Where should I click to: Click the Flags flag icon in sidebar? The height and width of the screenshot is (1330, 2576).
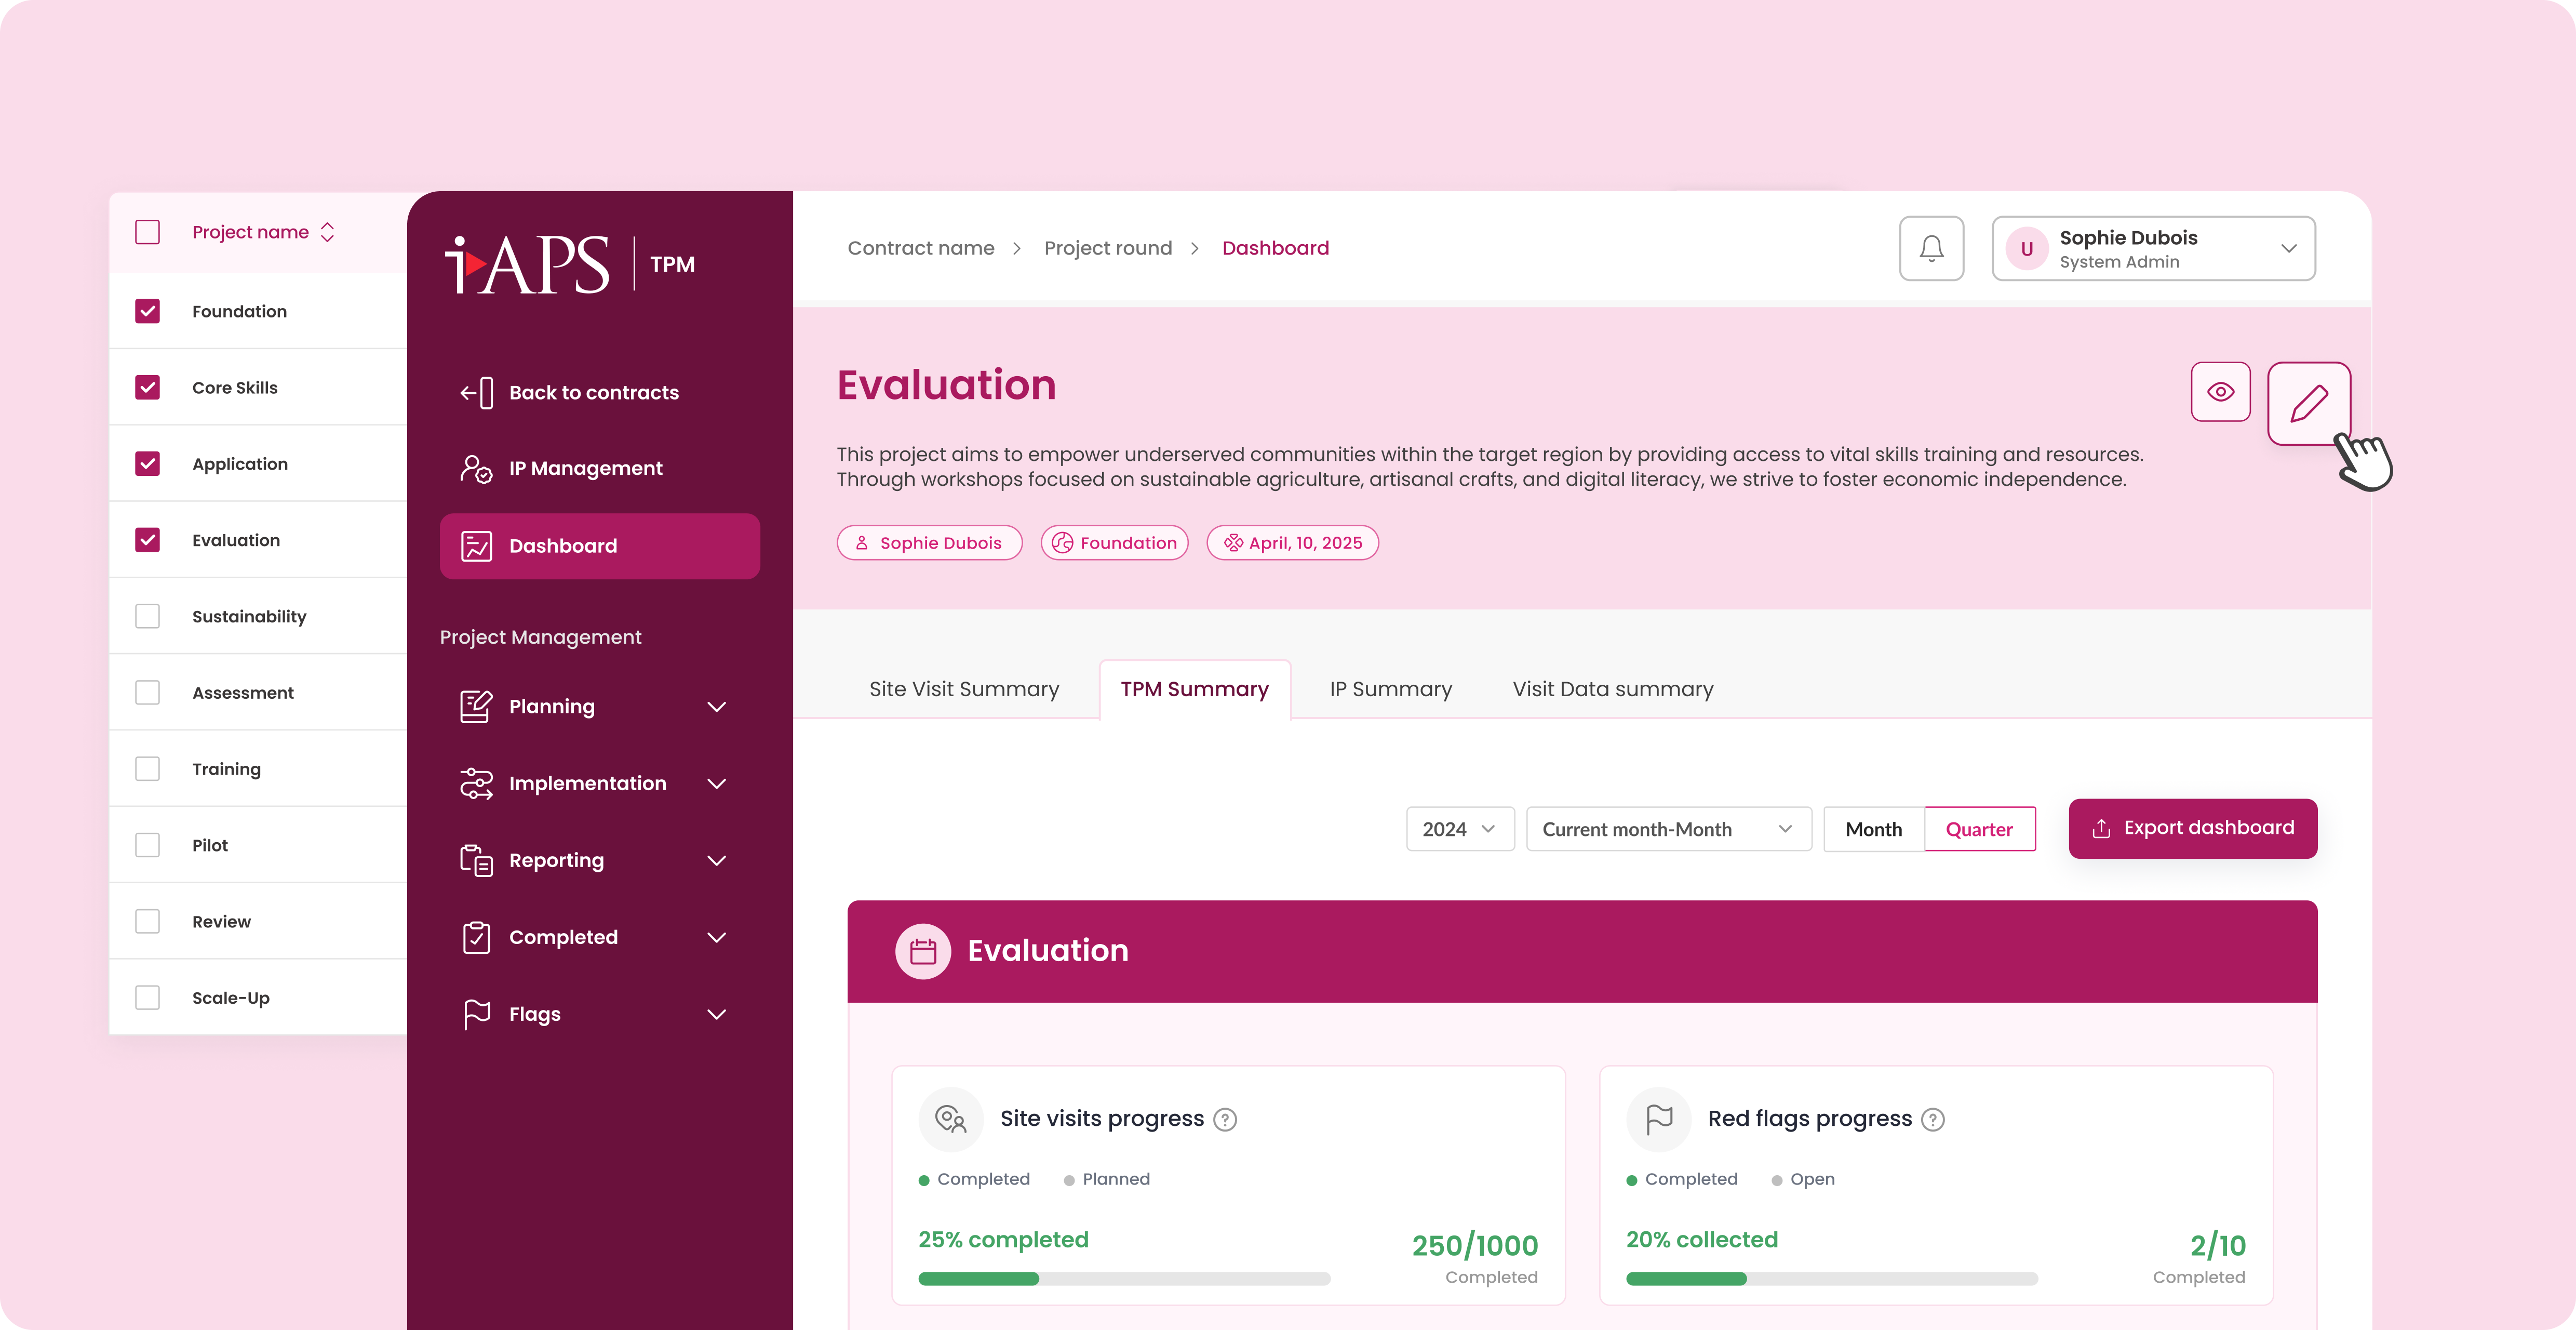(x=476, y=1014)
